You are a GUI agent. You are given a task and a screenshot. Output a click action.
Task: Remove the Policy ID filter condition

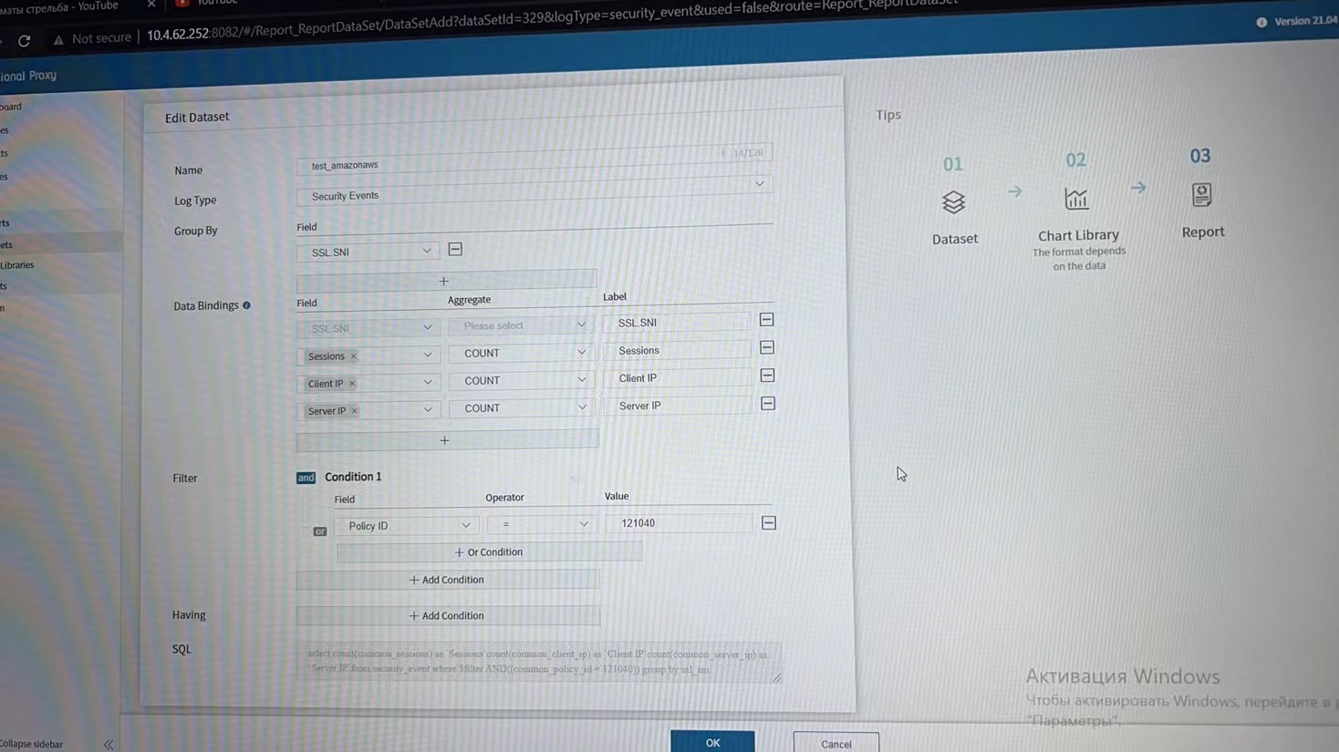coord(769,523)
